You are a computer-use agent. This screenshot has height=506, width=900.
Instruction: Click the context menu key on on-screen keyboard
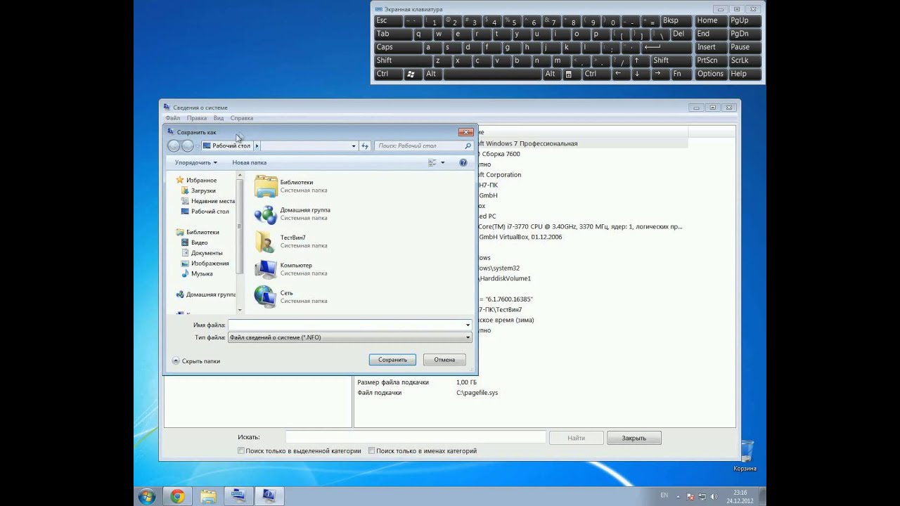click(x=568, y=74)
